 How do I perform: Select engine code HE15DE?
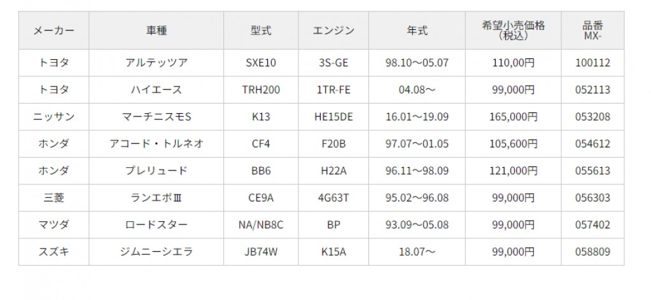333,117
